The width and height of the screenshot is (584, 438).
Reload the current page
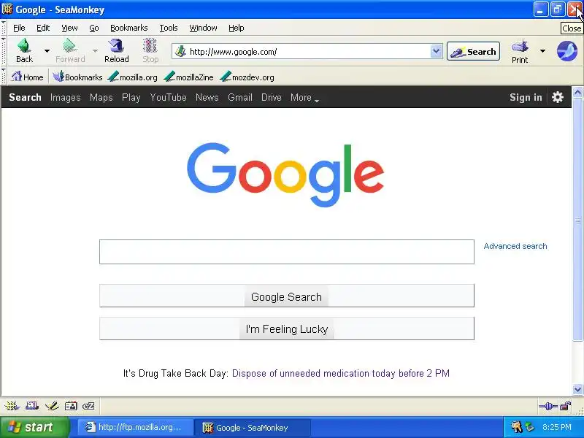[x=116, y=46]
